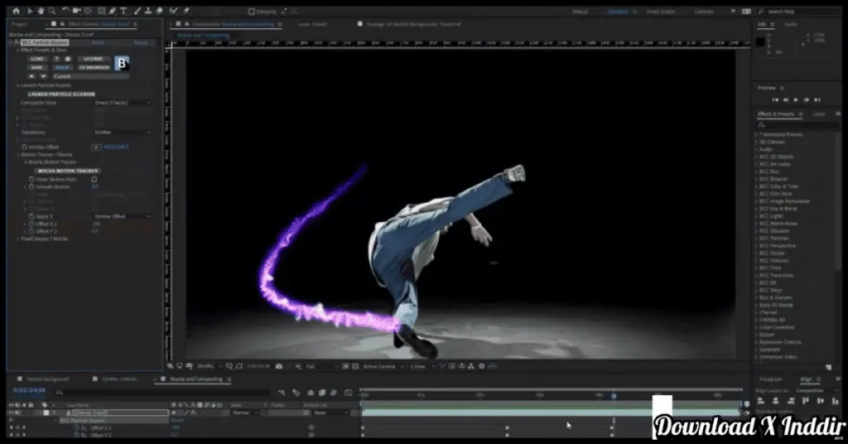
Task: Toggle the Snapping checkbox
Action: [252, 12]
